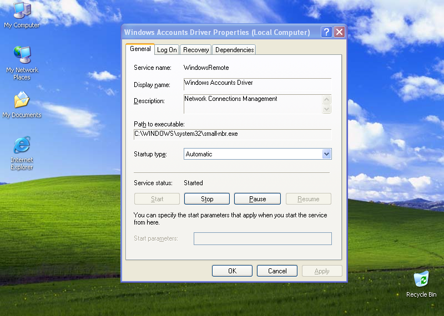Confirm the dialog with OK
This screenshot has width=444, height=316.
[x=232, y=271]
